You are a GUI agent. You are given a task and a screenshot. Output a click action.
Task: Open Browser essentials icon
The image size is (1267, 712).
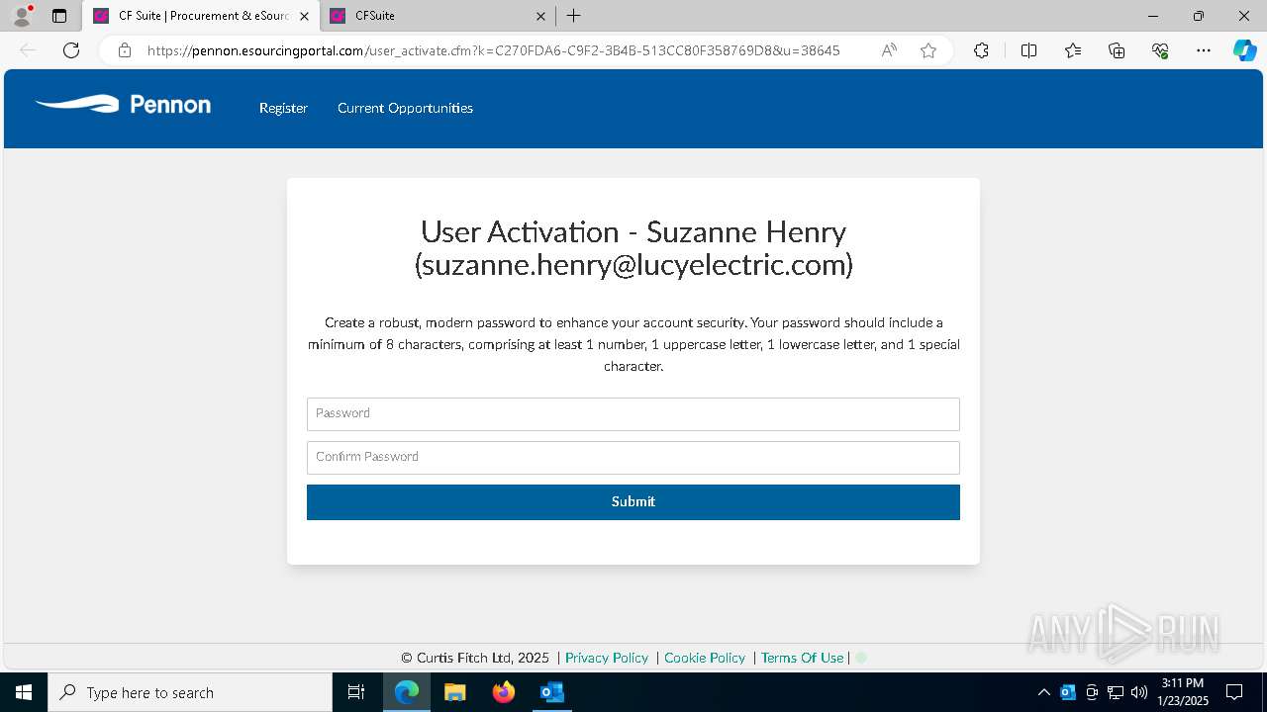1160,50
